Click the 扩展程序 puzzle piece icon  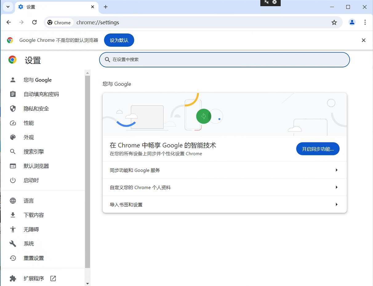pyautogui.click(x=13, y=278)
